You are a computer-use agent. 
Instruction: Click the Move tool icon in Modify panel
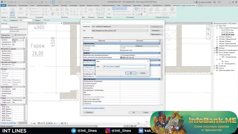point(52,14)
